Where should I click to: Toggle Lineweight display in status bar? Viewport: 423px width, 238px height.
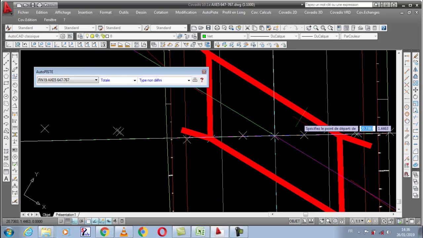[115, 221]
